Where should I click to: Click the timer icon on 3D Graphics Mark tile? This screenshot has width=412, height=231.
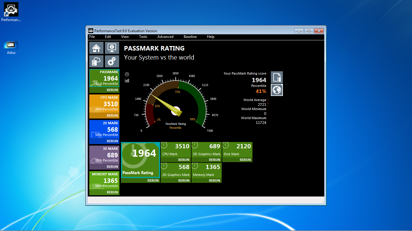pyautogui.click(x=195, y=145)
